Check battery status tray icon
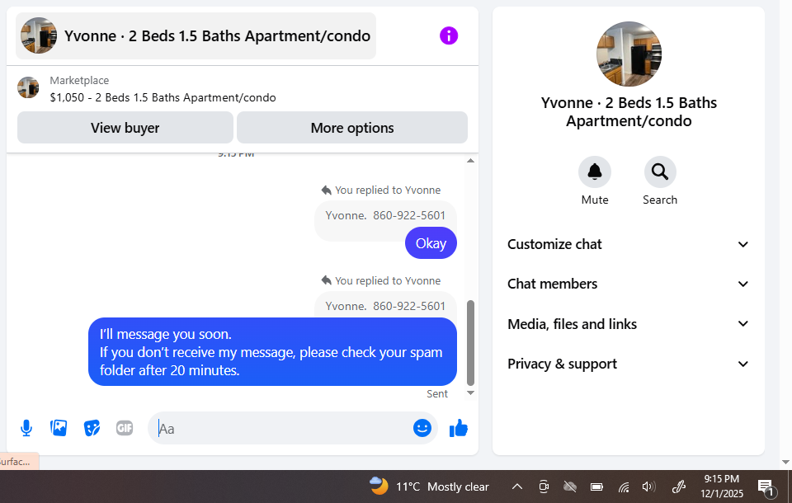792x503 pixels. pyautogui.click(x=596, y=487)
